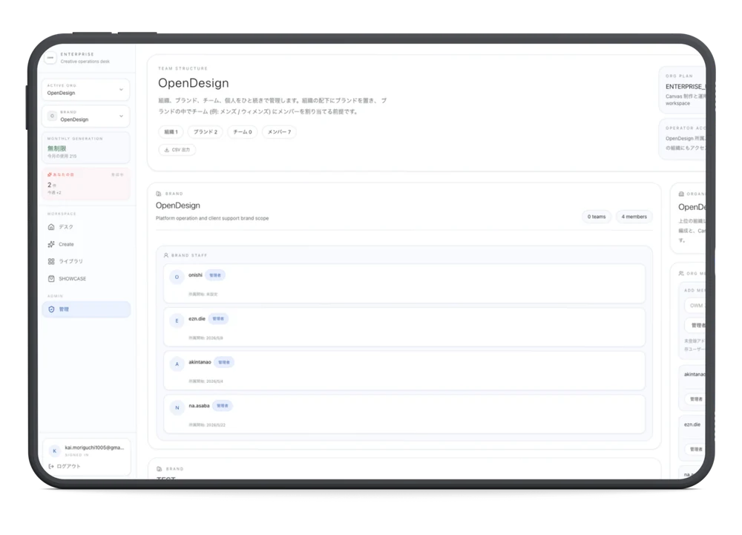Click na.asaba's avatar circle
Viewport: 742px width, 535px height.
point(177,408)
